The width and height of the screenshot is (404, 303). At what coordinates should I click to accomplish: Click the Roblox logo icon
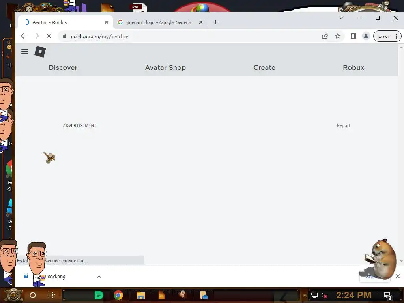[40, 52]
